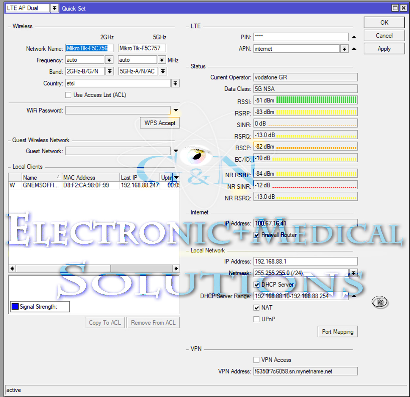Click MAC address D8:F2:CA:98:0F:99
This screenshot has width=410, height=397.
click(x=86, y=185)
